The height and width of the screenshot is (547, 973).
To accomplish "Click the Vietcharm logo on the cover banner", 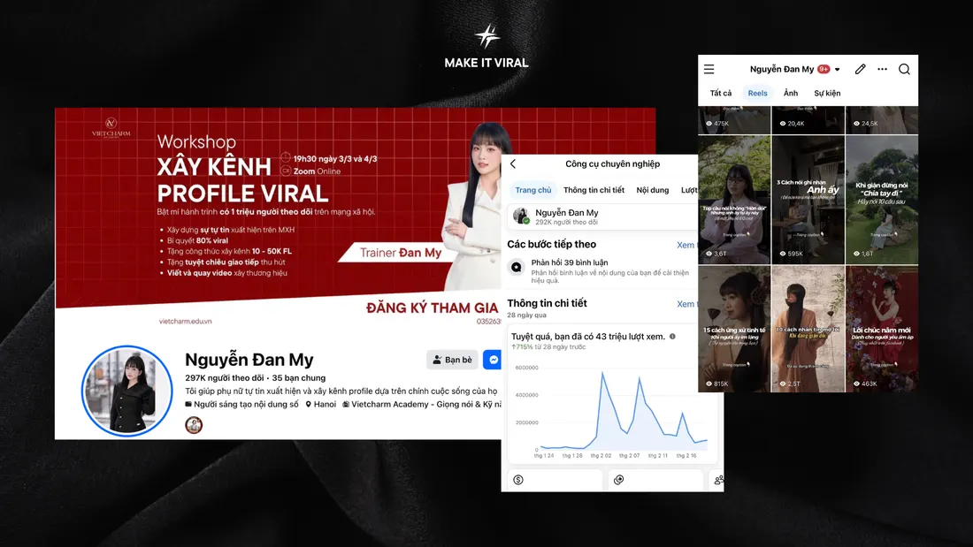I will 111,128.
